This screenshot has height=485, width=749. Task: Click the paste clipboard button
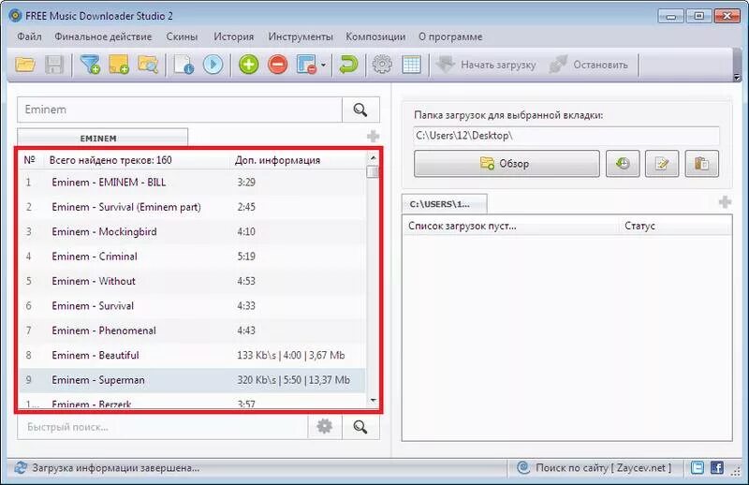tap(701, 164)
